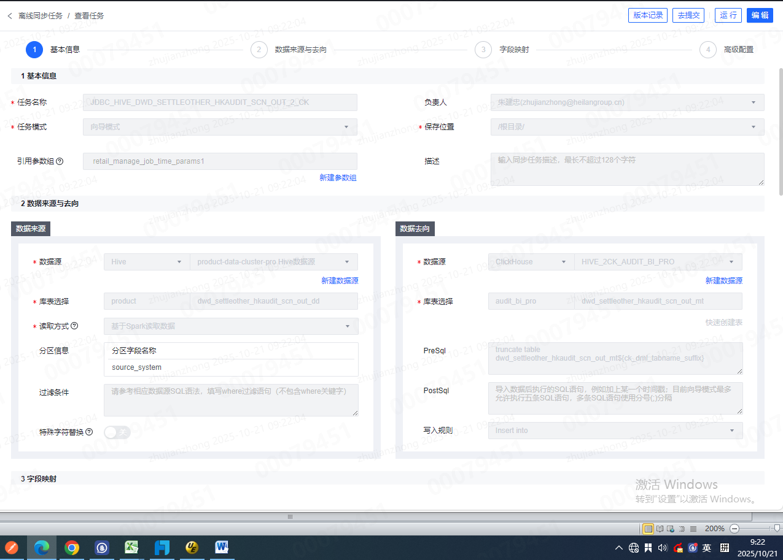Click the Excel icon in the taskbar
Viewport: 783px width, 560px height.
pos(132,547)
